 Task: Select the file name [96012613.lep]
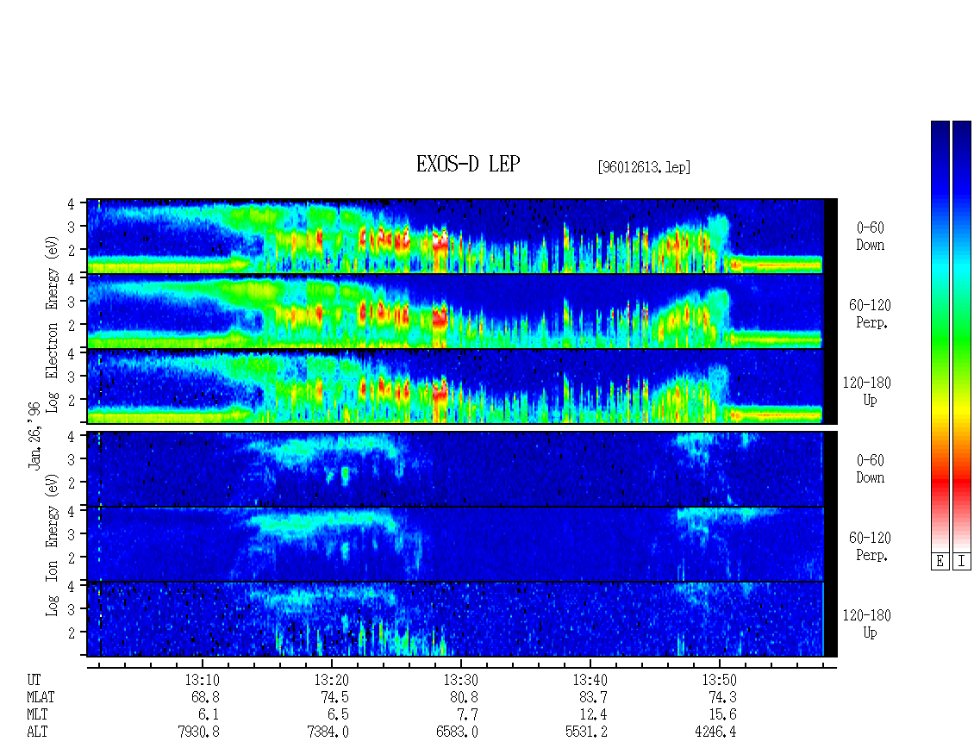(644, 166)
